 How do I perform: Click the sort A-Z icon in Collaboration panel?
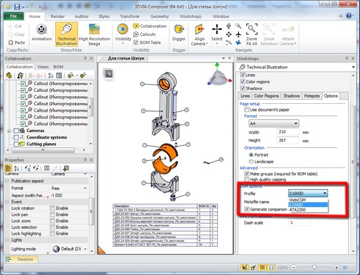(51, 75)
